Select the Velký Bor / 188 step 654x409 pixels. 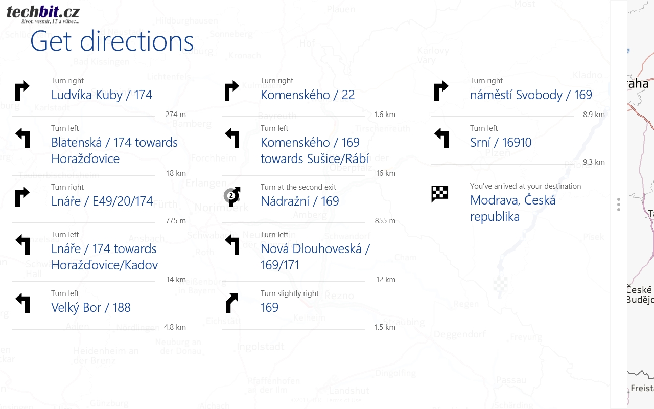[x=91, y=308]
